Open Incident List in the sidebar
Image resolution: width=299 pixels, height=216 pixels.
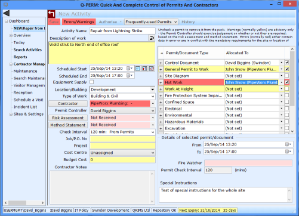point(25,107)
